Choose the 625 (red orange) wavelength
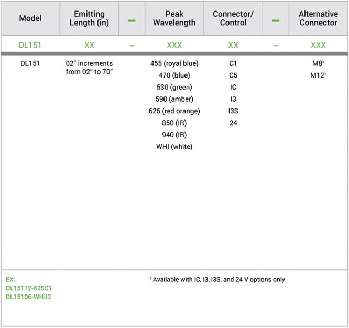The width and height of the screenshot is (349, 328). [x=174, y=111]
